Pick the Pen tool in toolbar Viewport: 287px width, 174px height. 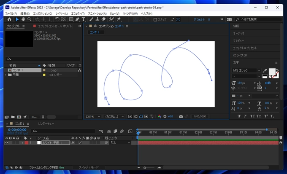click(x=77, y=19)
